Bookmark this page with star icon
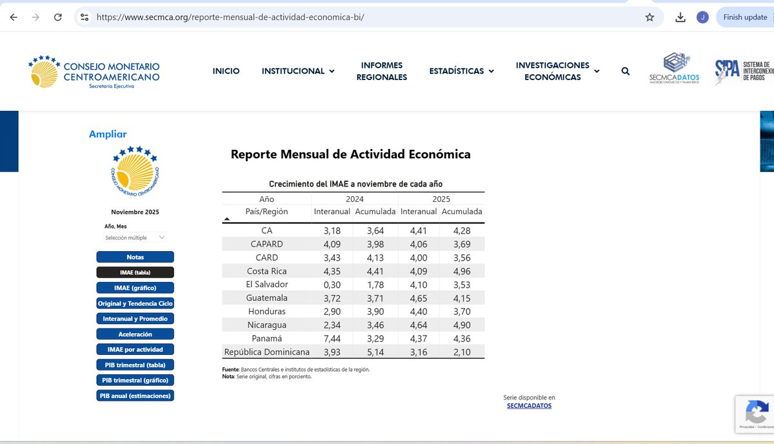Image resolution: width=774 pixels, height=444 pixels. pyautogui.click(x=650, y=17)
